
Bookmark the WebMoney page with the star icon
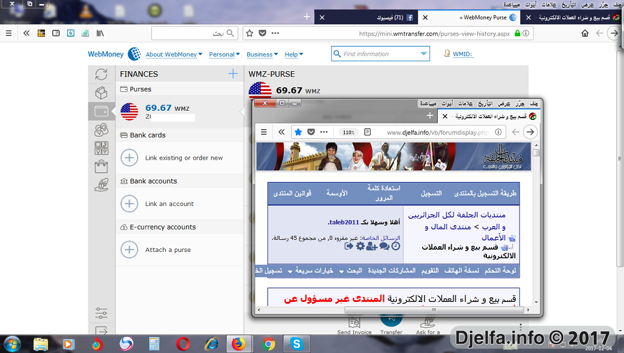click(x=249, y=33)
